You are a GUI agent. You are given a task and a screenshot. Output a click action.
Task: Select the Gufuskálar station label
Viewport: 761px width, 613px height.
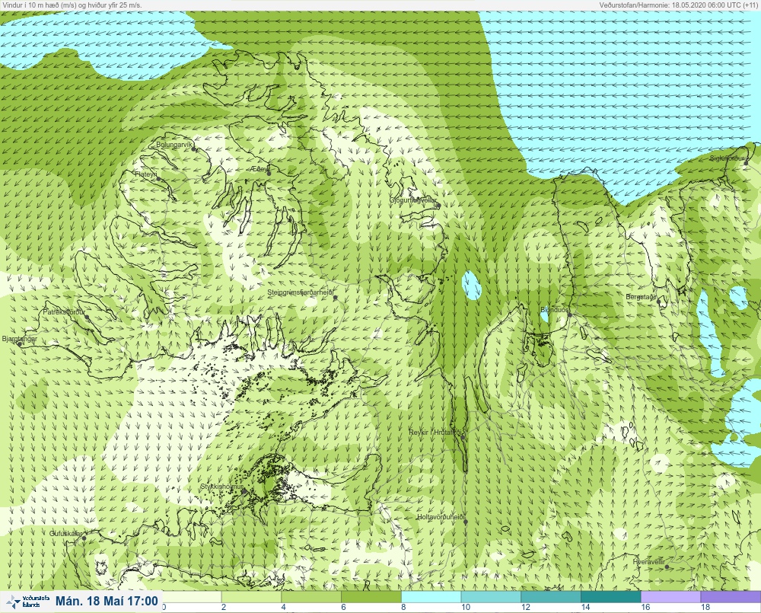pos(65,533)
